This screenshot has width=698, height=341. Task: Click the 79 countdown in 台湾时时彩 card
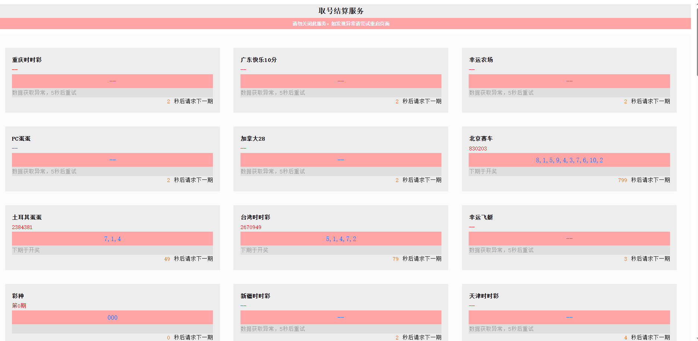(x=396, y=259)
